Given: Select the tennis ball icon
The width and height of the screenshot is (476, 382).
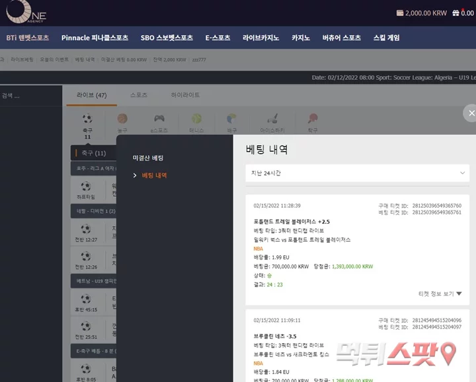Looking at the screenshot, I should tap(196, 119).
